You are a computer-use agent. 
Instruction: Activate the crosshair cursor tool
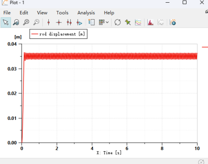(x=59, y=22)
